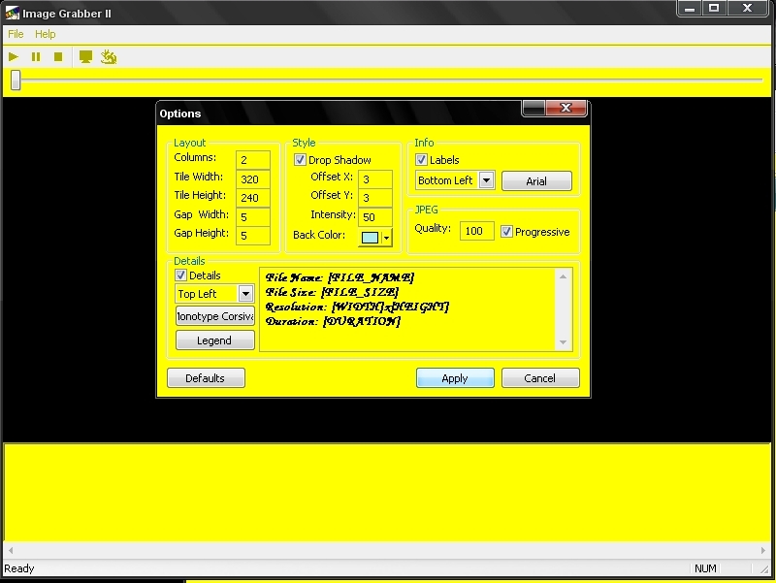776x583 pixels.
Task: Open the File menu
Action: pos(16,34)
